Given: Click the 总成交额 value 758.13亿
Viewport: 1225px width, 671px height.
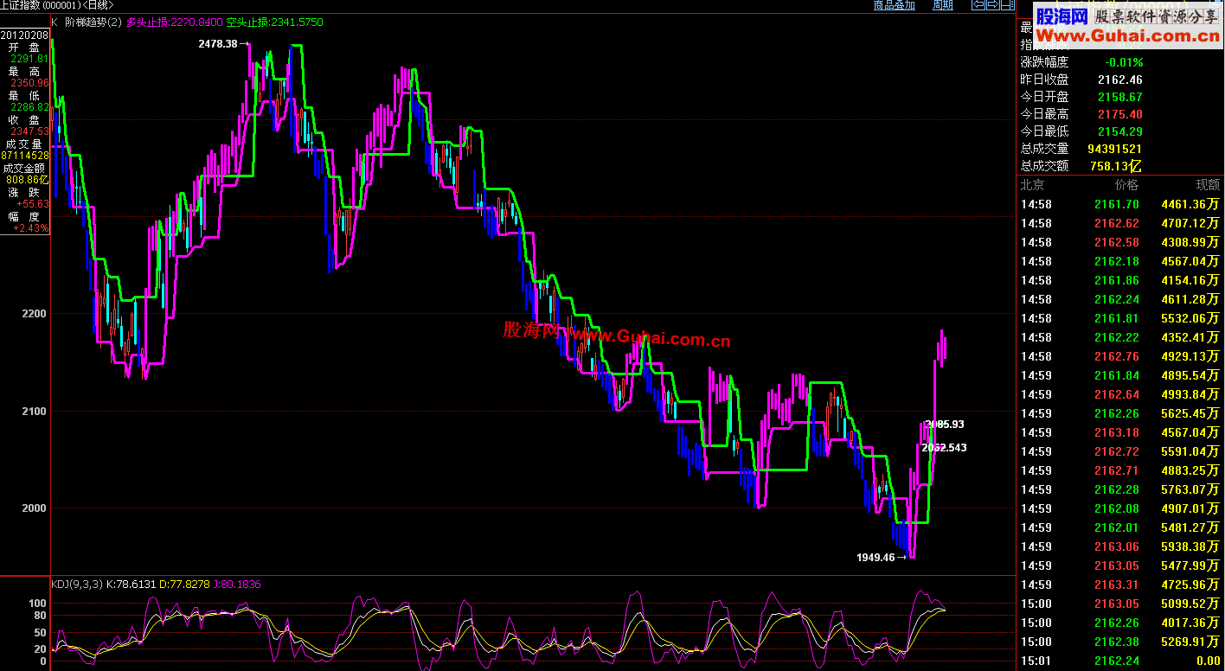Looking at the screenshot, I should pos(1118,166).
